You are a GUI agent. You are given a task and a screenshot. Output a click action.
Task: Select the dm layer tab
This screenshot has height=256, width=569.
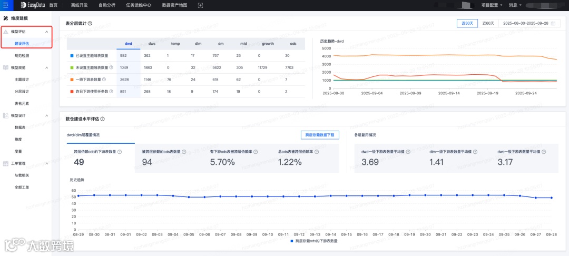(221, 44)
